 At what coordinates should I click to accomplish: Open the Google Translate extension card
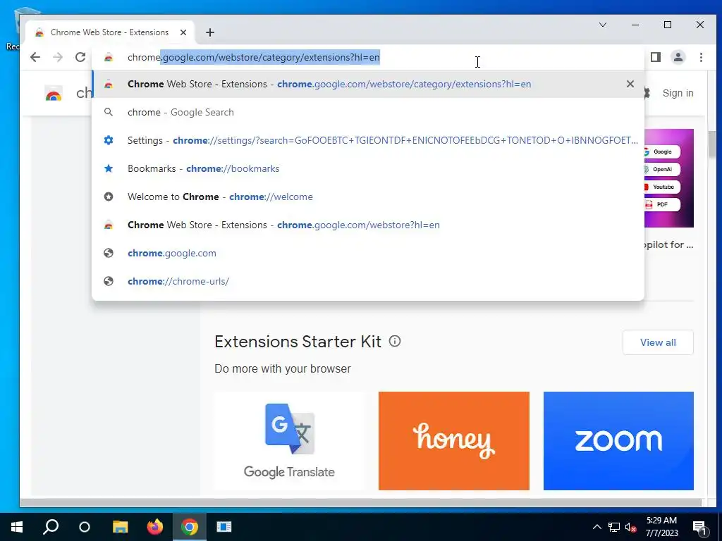[x=289, y=441]
